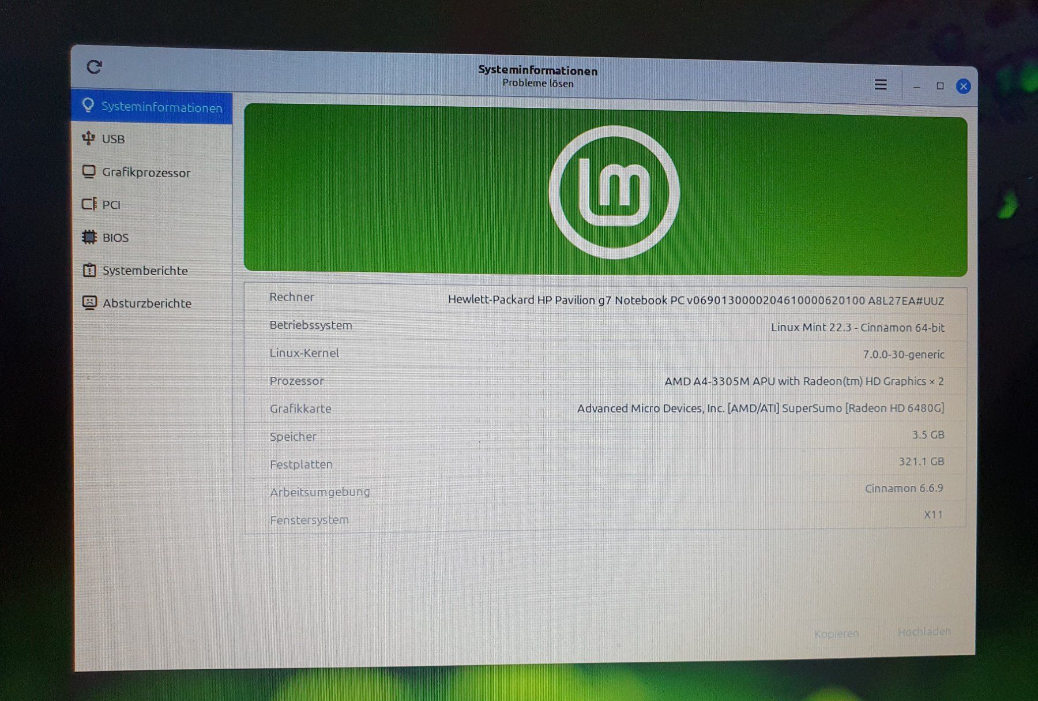1038x701 pixels.
Task: Open the hamburger menu in the header
Action: point(880,85)
